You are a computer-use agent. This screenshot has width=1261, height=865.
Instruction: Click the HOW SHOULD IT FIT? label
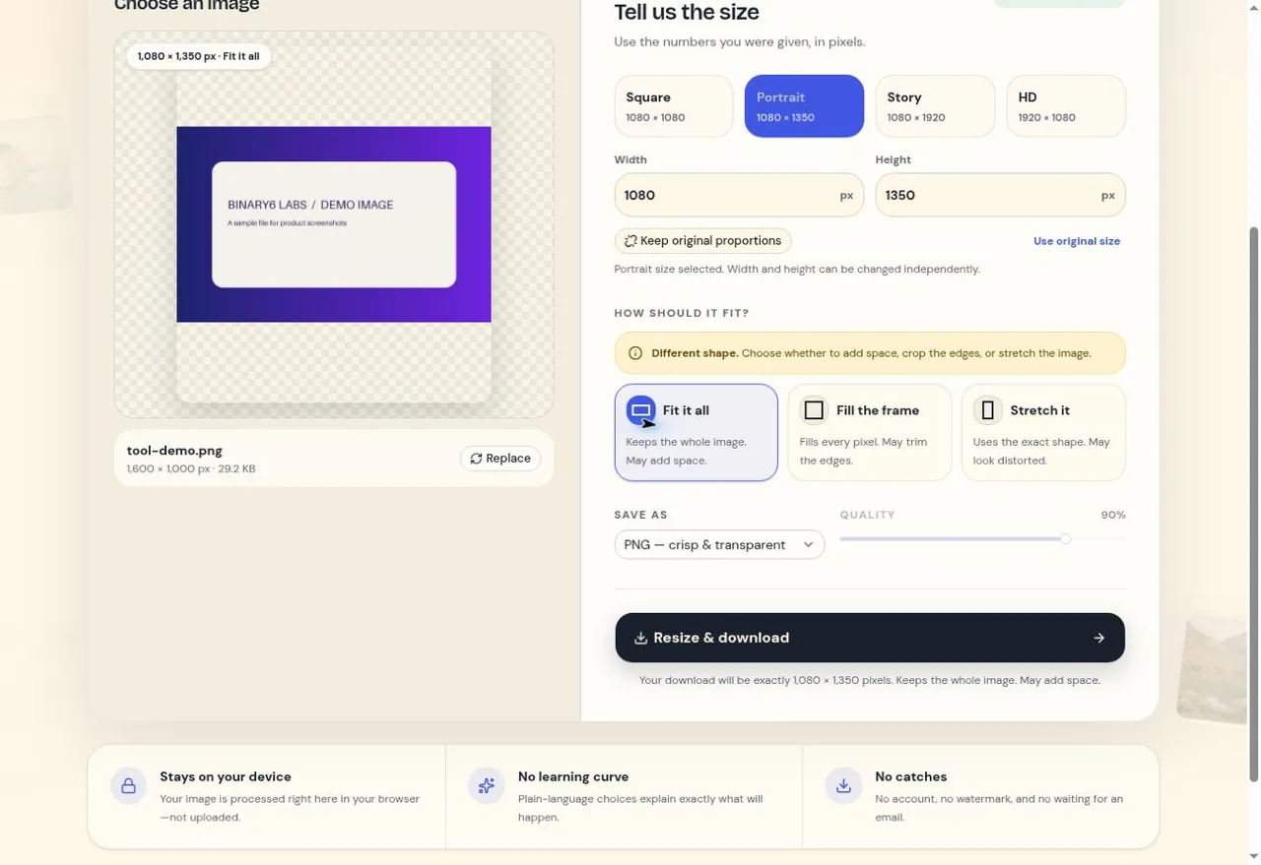[682, 313]
